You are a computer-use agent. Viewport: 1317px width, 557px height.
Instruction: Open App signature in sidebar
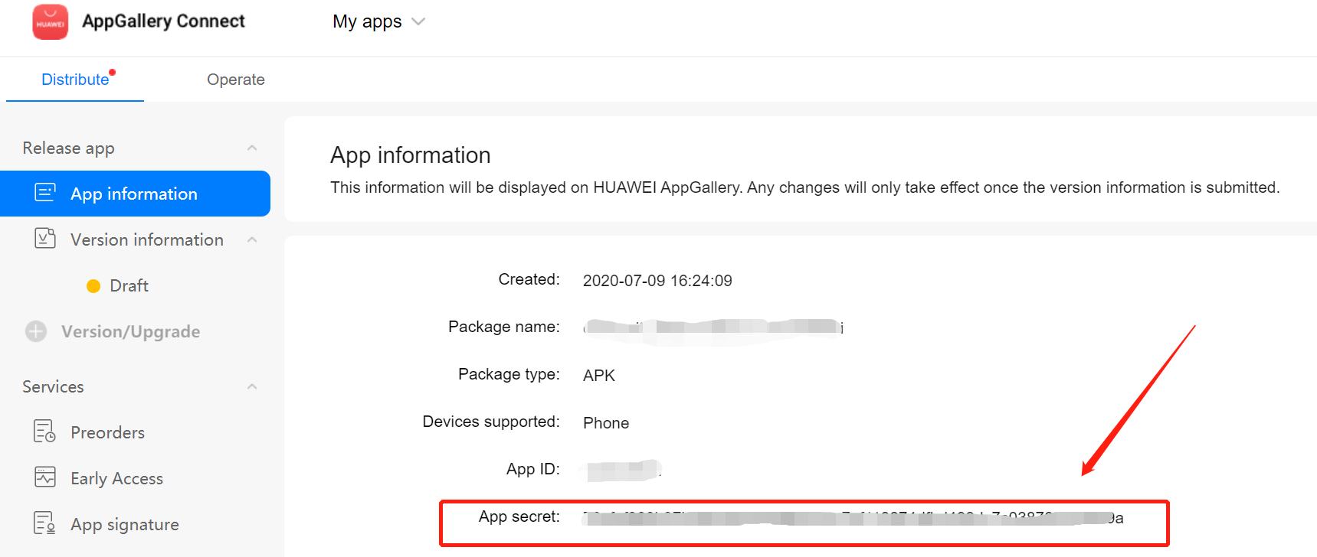[x=125, y=524]
